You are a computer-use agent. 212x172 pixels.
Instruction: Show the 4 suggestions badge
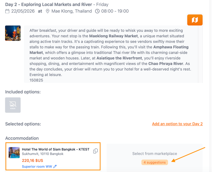(x=154, y=162)
